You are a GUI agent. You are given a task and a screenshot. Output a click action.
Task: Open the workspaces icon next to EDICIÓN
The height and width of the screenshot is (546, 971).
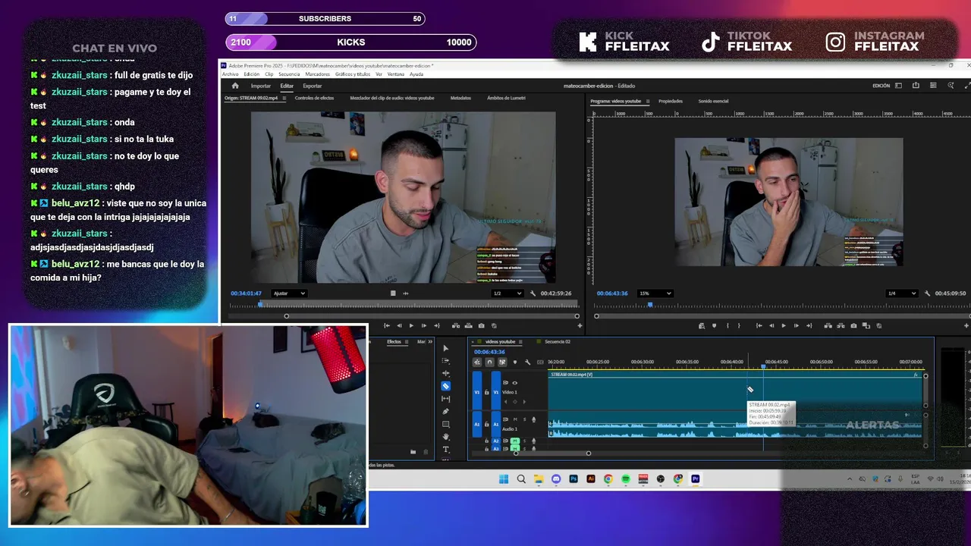pyautogui.click(x=899, y=86)
